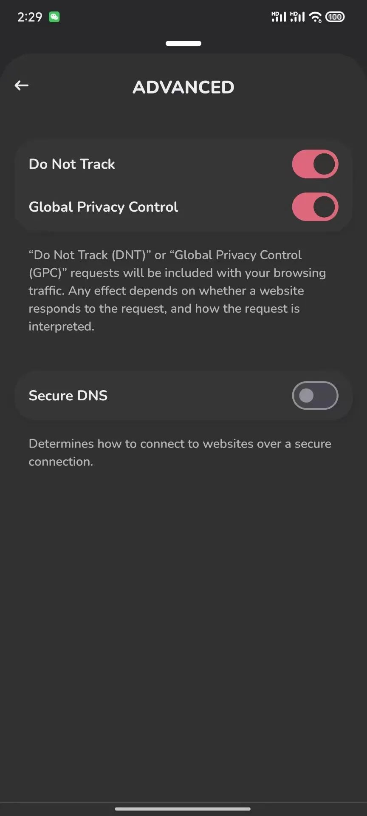Tap the DNT and GPC explanation paragraph
The height and width of the screenshot is (816, 367).
(177, 291)
